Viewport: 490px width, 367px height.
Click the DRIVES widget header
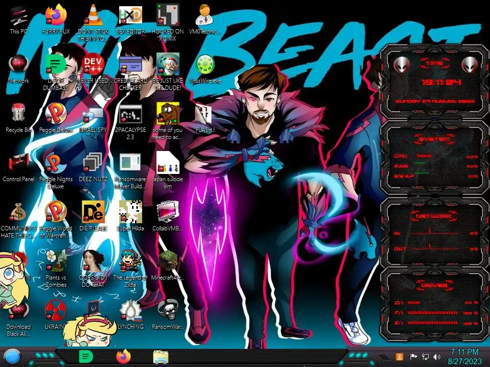coord(434,285)
